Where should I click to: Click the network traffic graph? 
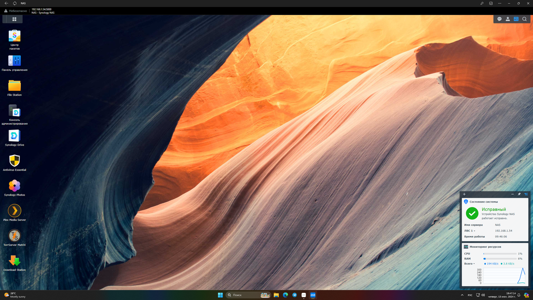[504, 276]
